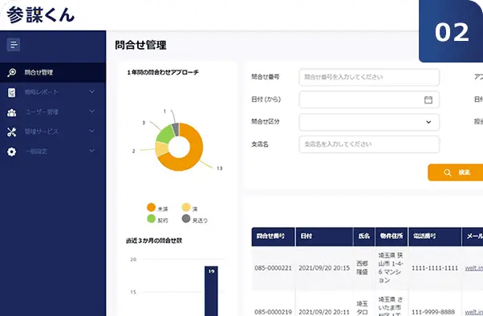Sort by 日付 column header
Image resolution: width=483 pixels, height=316 pixels.
tap(324, 237)
